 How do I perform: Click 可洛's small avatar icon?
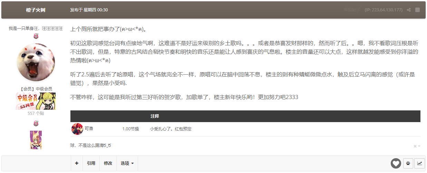(x=77, y=129)
